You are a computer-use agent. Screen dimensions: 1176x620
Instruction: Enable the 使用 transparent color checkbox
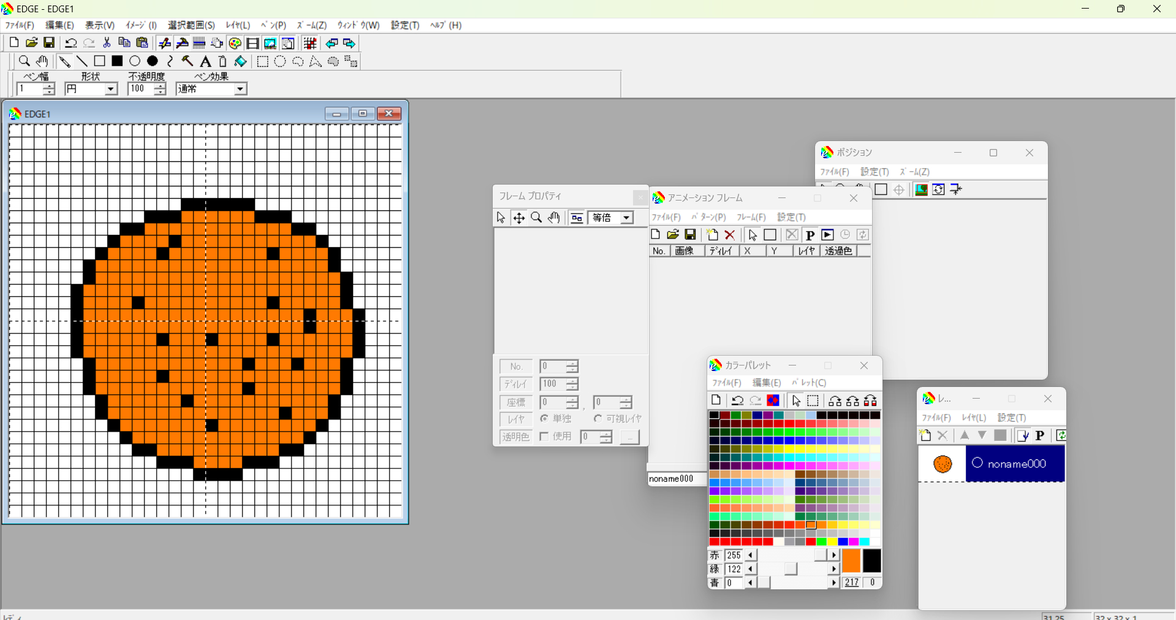point(544,437)
